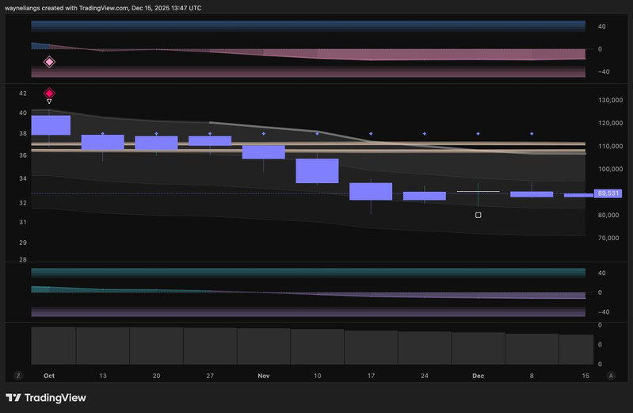Toggle the Z timezone button on the time axis
The width and height of the screenshot is (633, 413).
pos(18,375)
